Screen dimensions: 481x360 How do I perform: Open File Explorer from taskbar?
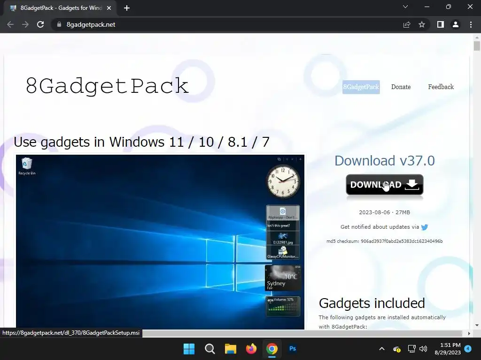[x=230, y=349]
